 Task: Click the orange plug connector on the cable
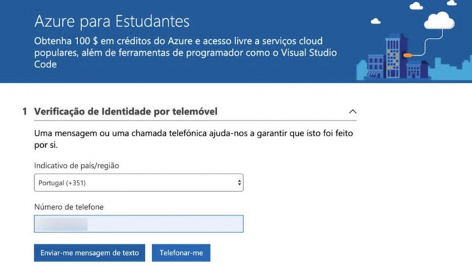coord(408,55)
